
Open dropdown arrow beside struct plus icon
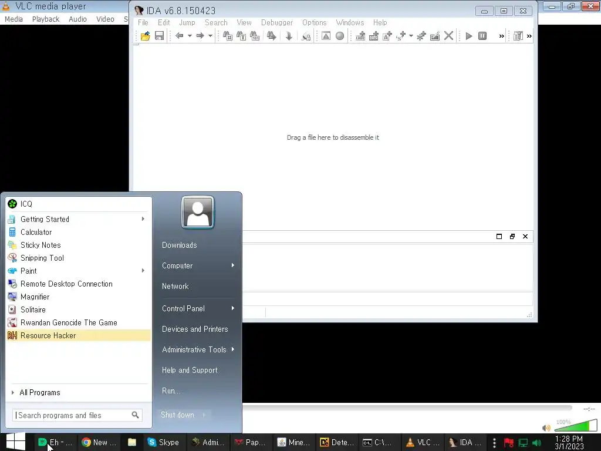click(x=411, y=36)
